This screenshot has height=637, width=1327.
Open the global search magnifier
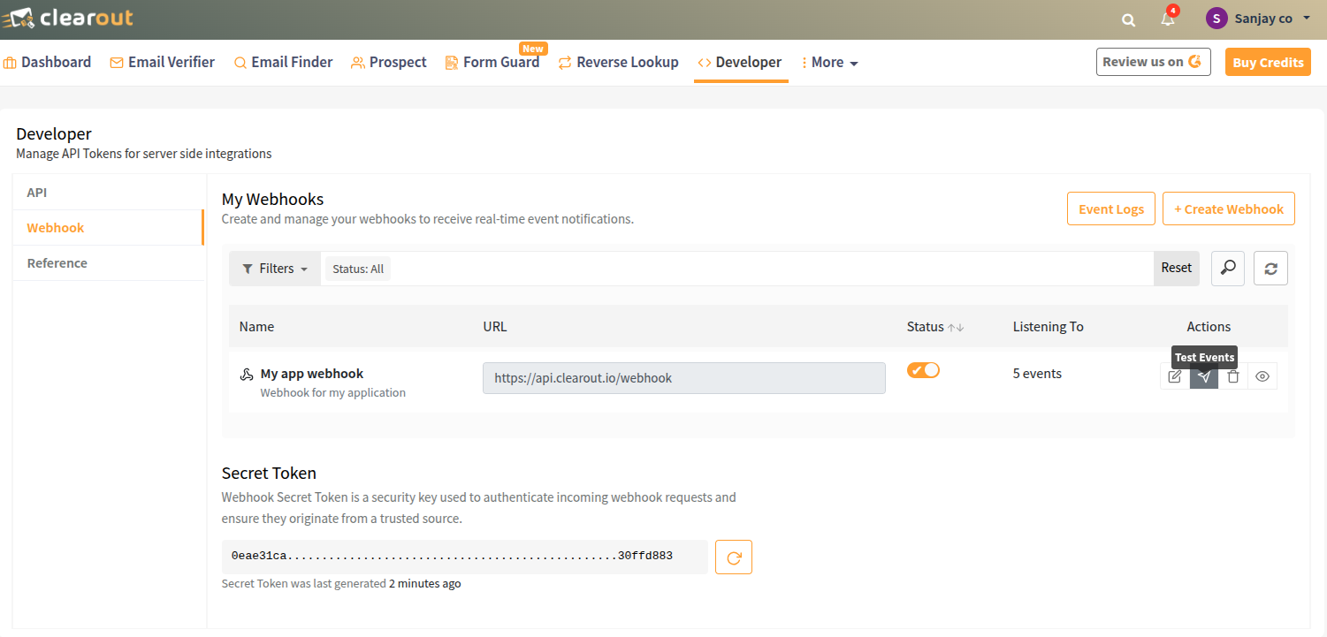(x=1128, y=19)
